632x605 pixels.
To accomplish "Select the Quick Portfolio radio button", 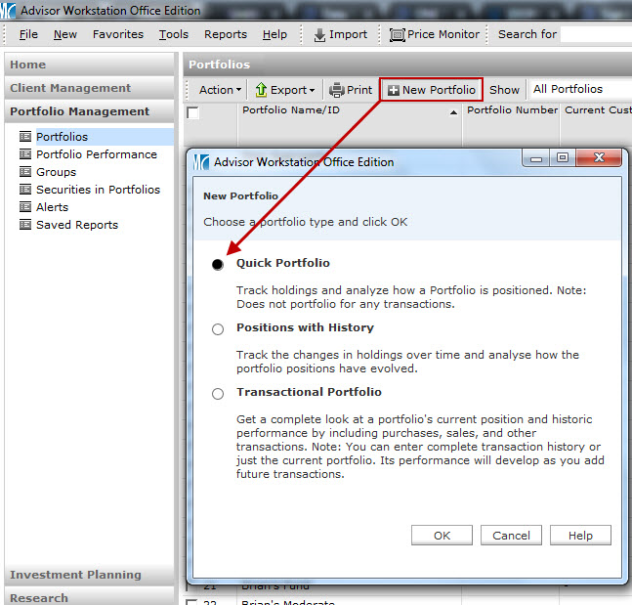I will pyautogui.click(x=218, y=265).
